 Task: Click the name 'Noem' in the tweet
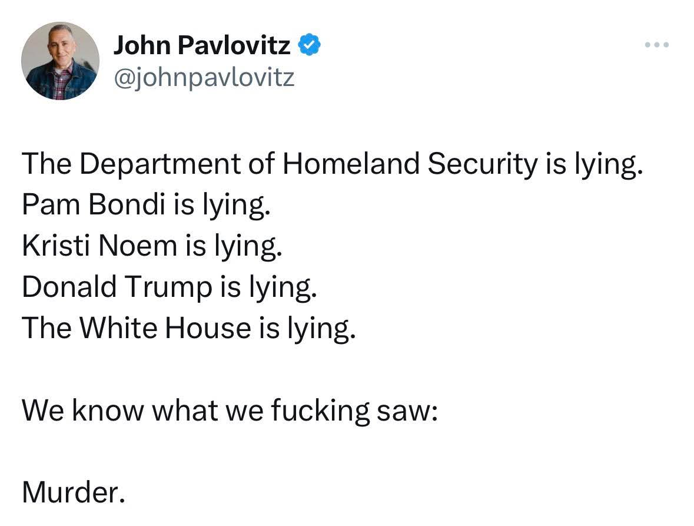click(x=138, y=246)
